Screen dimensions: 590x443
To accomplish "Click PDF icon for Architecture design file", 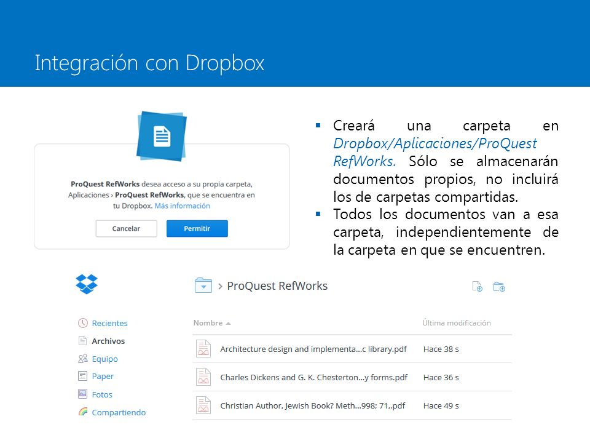I will pyautogui.click(x=203, y=348).
